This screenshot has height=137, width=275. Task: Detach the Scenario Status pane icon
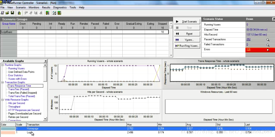click(x=274, y=19)
